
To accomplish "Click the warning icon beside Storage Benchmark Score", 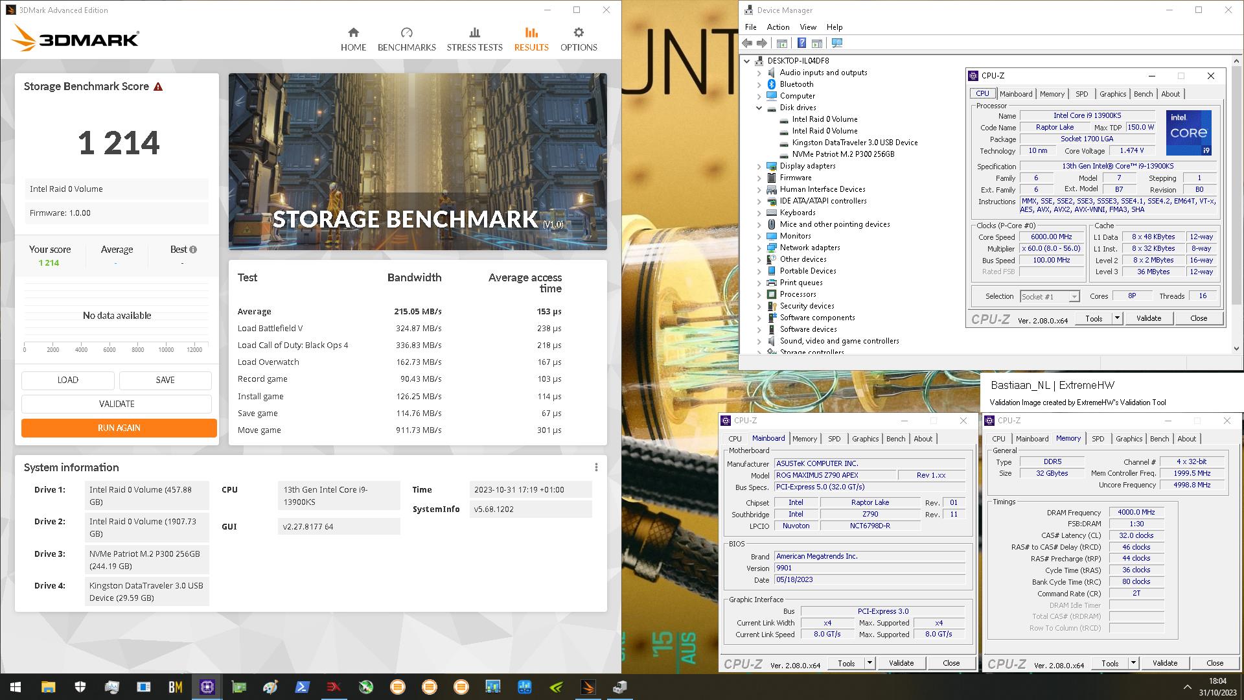I will click(x=158, y=87).
